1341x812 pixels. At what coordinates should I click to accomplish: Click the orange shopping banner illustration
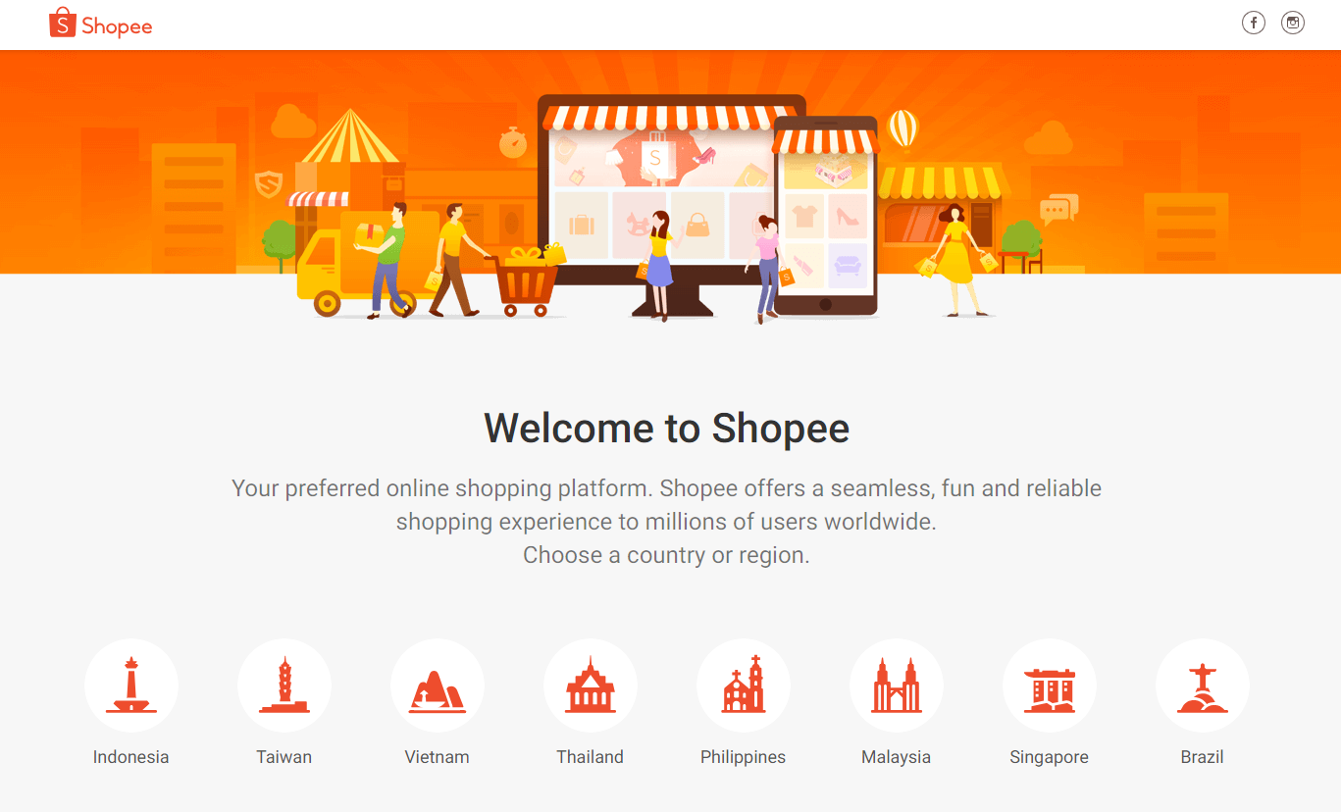[x=670, y=186]
